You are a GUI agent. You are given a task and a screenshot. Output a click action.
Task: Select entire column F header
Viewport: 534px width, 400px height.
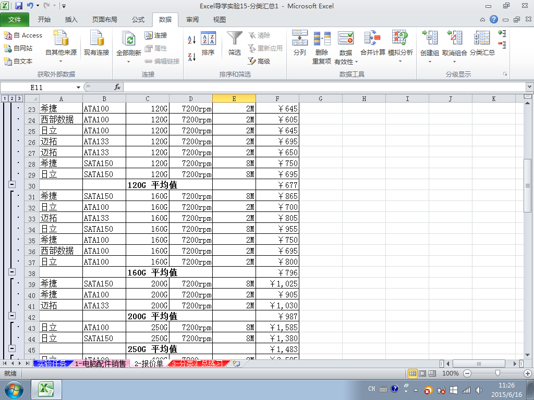point(277,98)
